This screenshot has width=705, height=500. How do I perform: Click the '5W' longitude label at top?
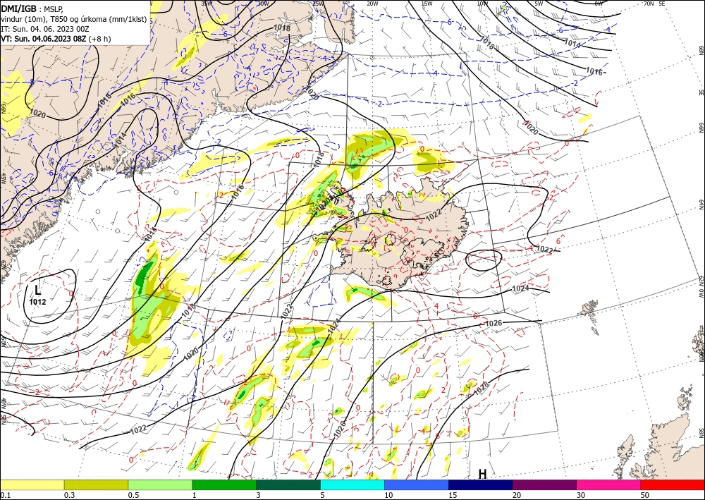pos(539,4)
